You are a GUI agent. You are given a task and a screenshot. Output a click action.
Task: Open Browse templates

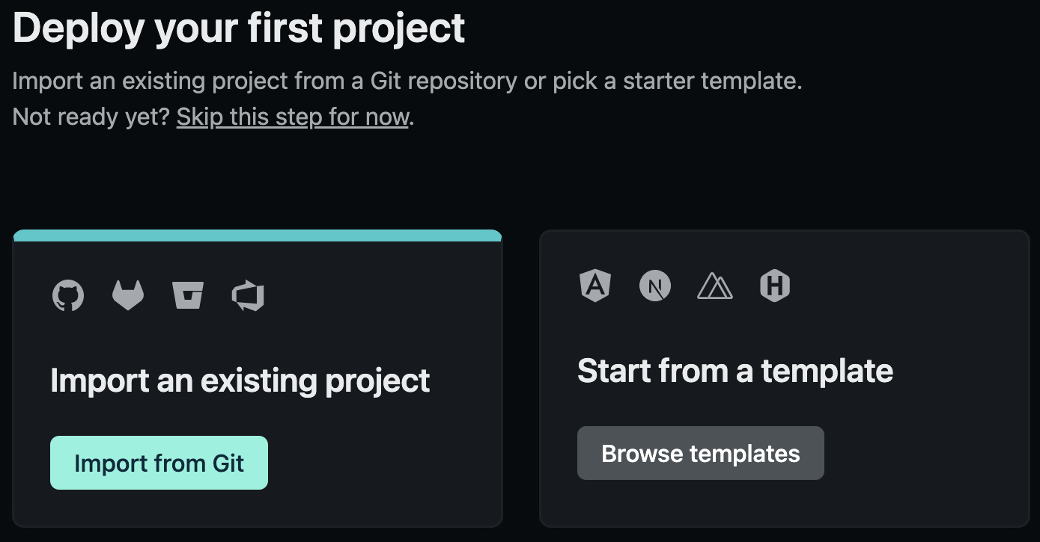[x=700, y=452]
